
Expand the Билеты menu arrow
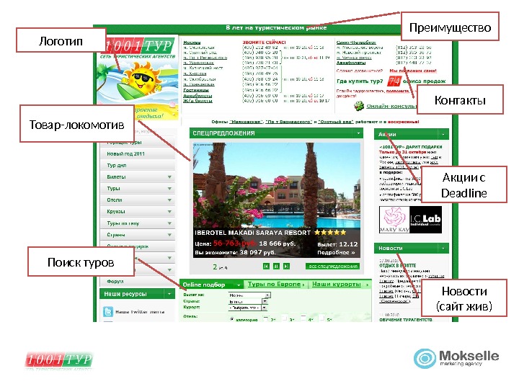[169, 177]
